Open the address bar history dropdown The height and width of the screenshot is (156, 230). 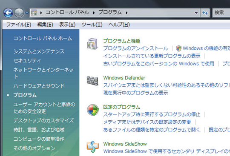(x=196, y=13)
